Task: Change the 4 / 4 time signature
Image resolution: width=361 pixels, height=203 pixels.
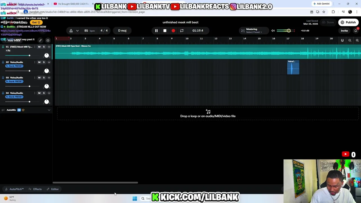Action: [x=104, y=30]
